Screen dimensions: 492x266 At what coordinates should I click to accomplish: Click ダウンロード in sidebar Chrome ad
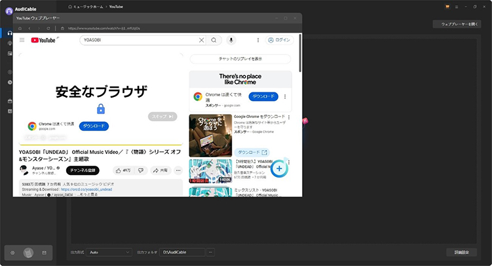point(263,96)
